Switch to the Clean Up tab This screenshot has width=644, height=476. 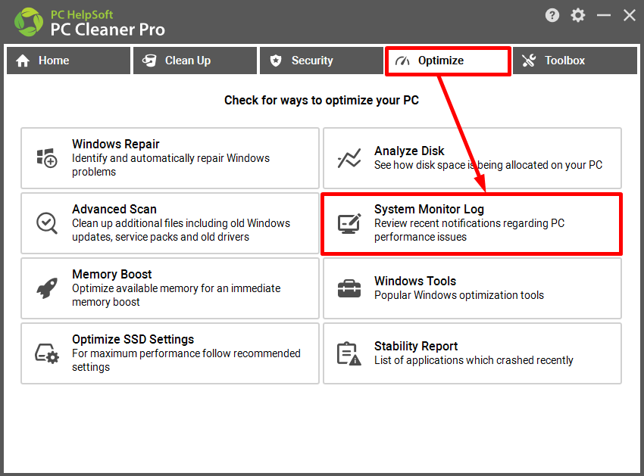pyautogui.click(x=195, y=61)
